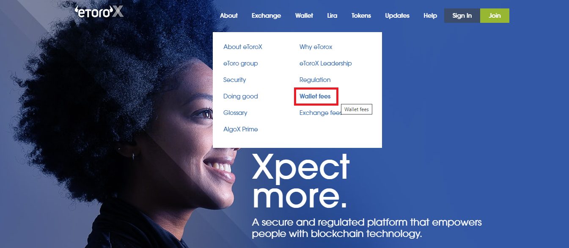Screen dimensions: 569x248
Task: Open the Glossary link
Action: [235, 113]
